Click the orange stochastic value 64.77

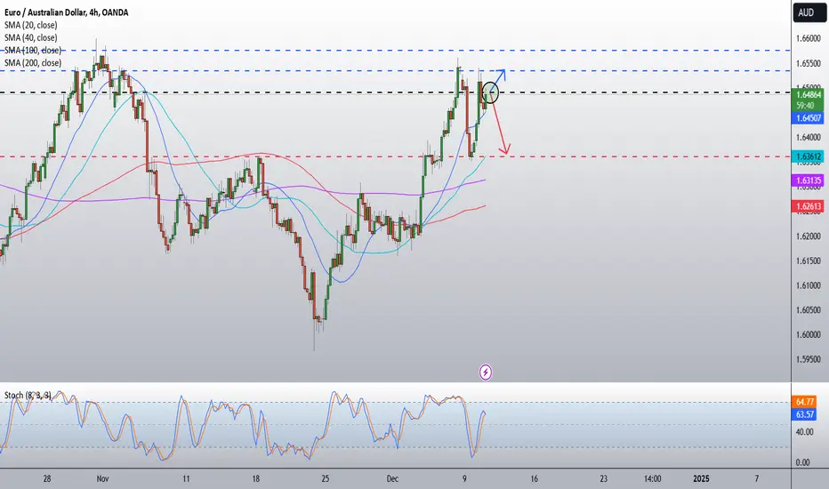tap(804, 402)
